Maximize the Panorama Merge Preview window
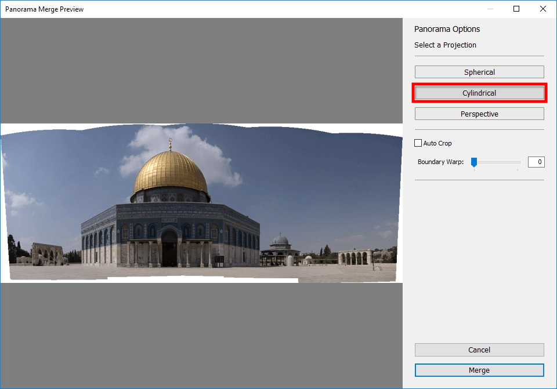Screen dimensions: 557x389 click(x=516, y=9)
